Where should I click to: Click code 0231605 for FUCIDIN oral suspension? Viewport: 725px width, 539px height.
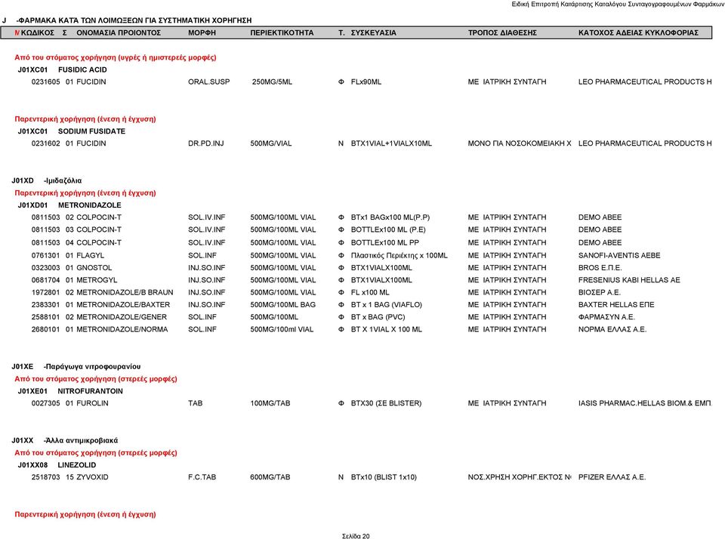click(46, 82)
